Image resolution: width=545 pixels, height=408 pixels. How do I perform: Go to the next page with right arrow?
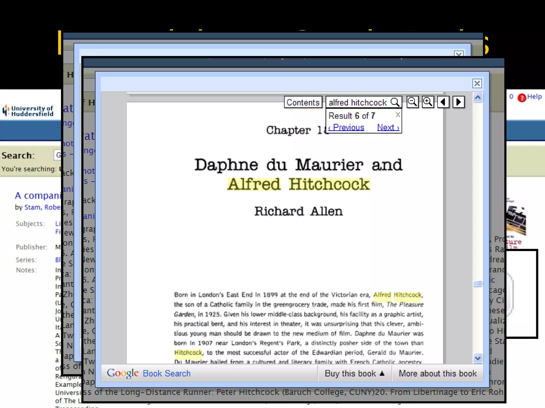(x=459, y=102)
